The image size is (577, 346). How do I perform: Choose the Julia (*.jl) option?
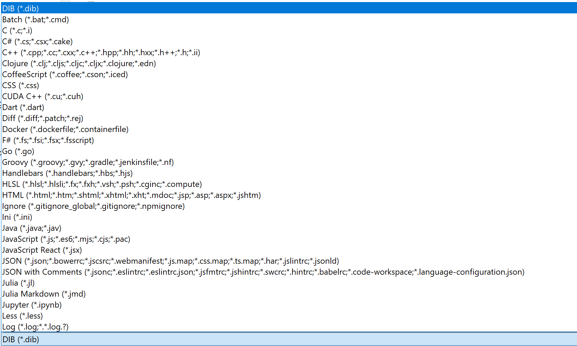coord(289,283)
